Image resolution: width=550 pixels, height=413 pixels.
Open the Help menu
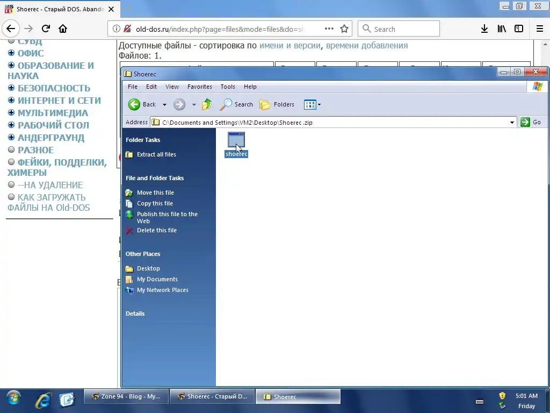(x=250, y=87)
